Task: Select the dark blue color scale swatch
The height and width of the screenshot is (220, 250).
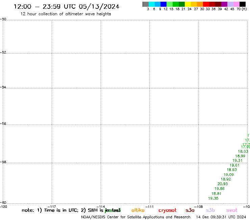Action: (164, 4)
